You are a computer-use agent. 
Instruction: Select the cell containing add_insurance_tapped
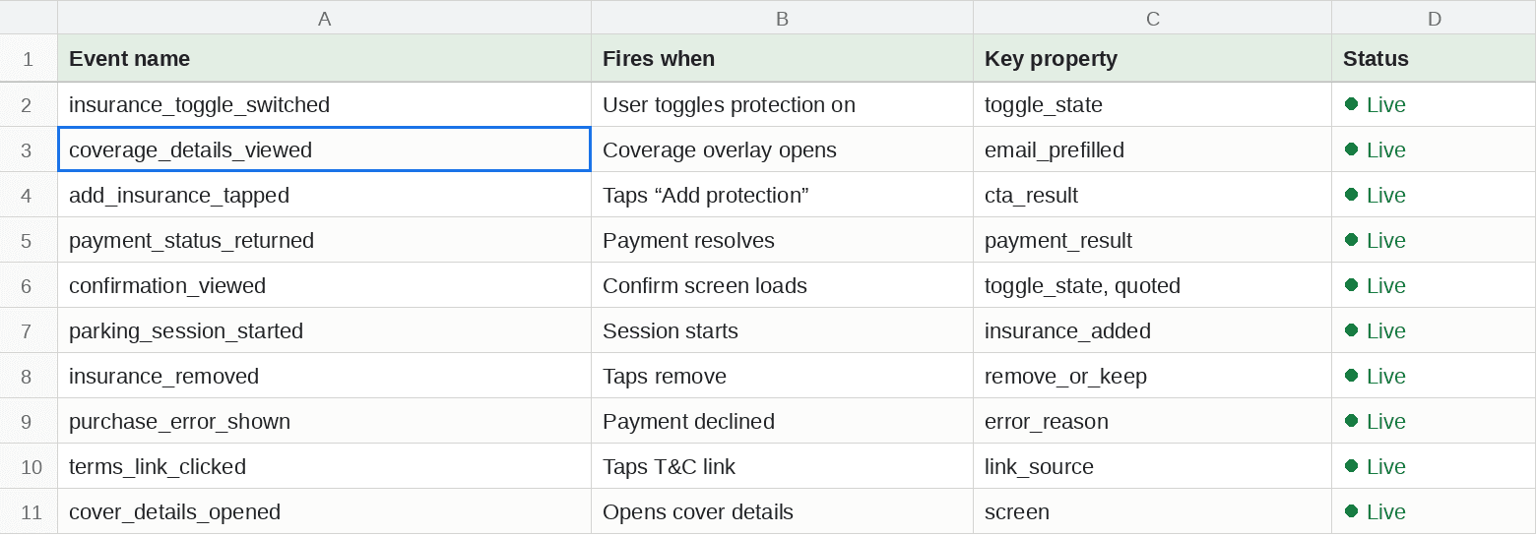[324, 195]
